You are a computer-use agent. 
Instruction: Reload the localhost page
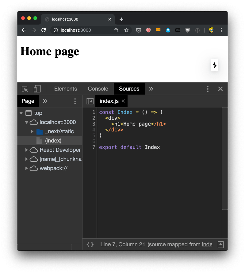coord(44,30)
